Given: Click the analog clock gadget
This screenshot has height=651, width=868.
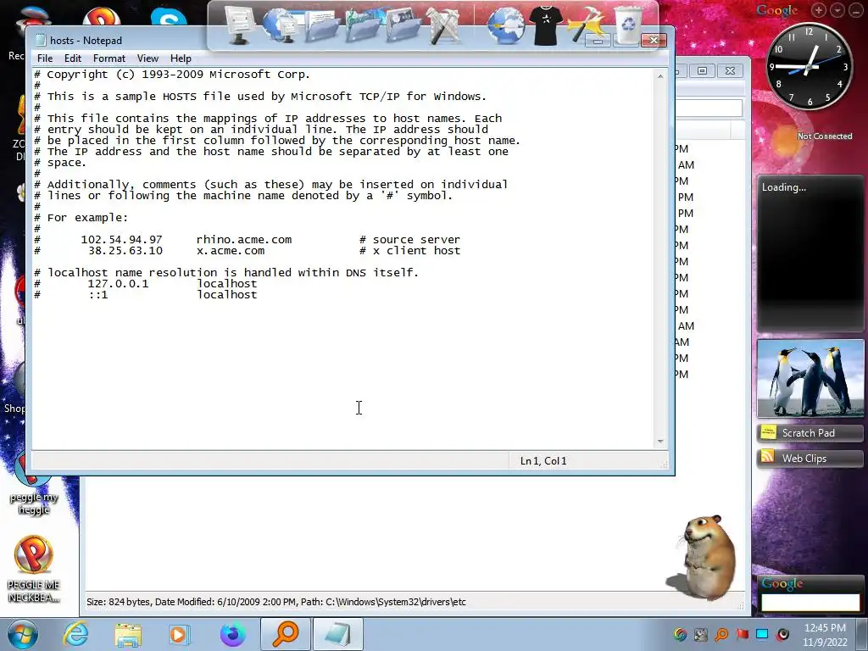Looking at the screenshot, I should (809, 66).
